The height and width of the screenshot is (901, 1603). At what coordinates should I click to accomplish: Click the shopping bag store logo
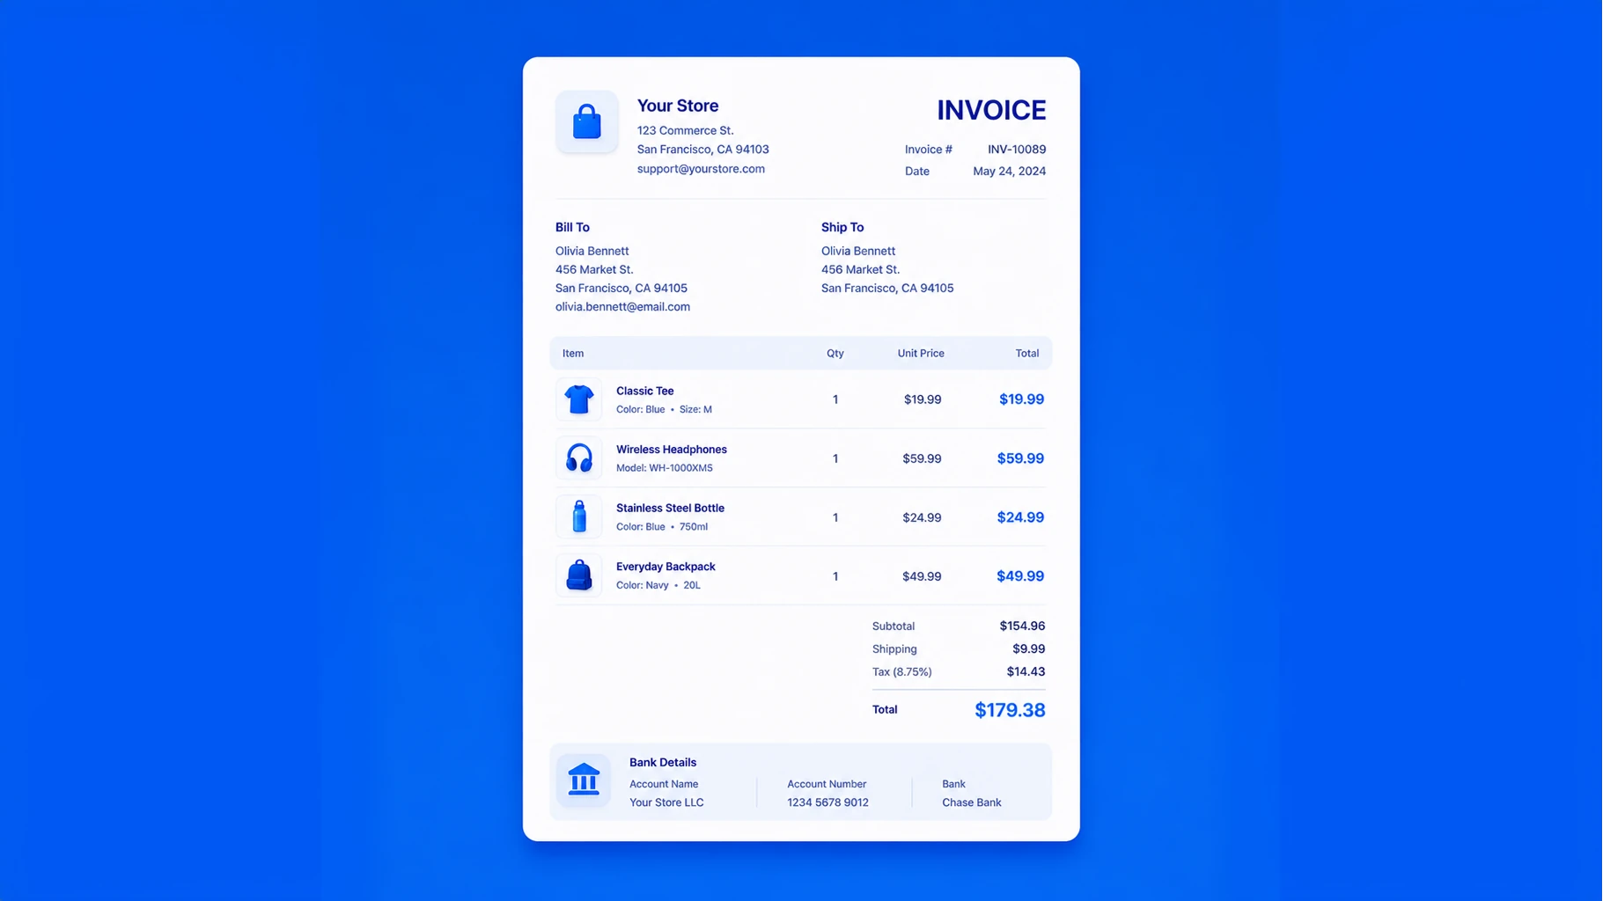[586, 121]
